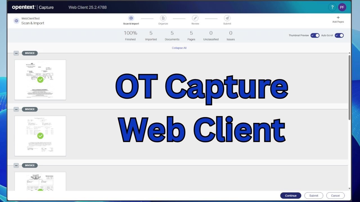This screenshot has width=360, height=202.
Task: Open the first invoice page thumbnail
Action: click(x=40, y=80)
